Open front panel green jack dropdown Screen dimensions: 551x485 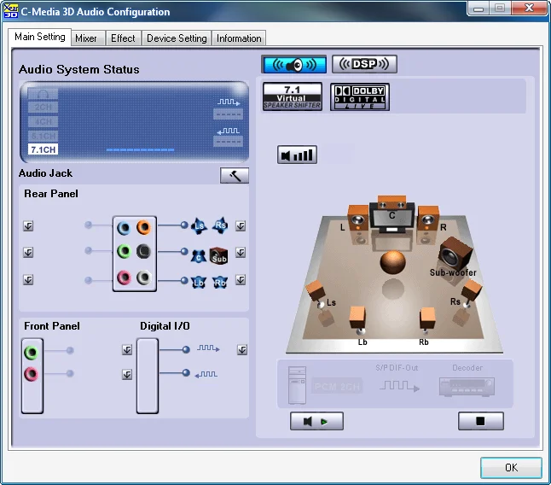click(x=127, y=350)
